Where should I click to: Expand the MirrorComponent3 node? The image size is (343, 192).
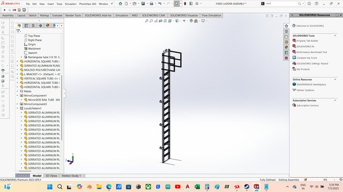[x=17, y=104]
